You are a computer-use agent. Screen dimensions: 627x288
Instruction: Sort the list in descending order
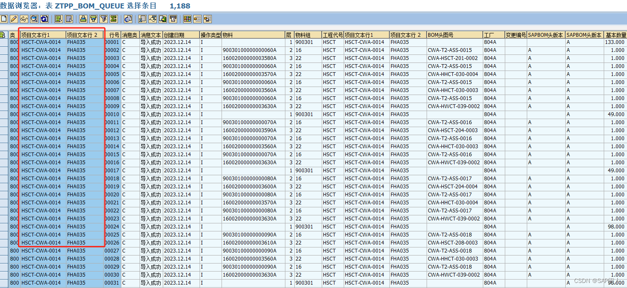93,19
